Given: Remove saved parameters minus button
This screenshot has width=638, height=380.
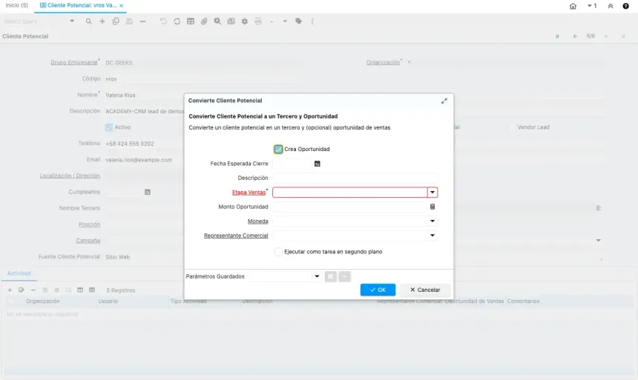Looking at the screenshot, I should coord(344,276).
